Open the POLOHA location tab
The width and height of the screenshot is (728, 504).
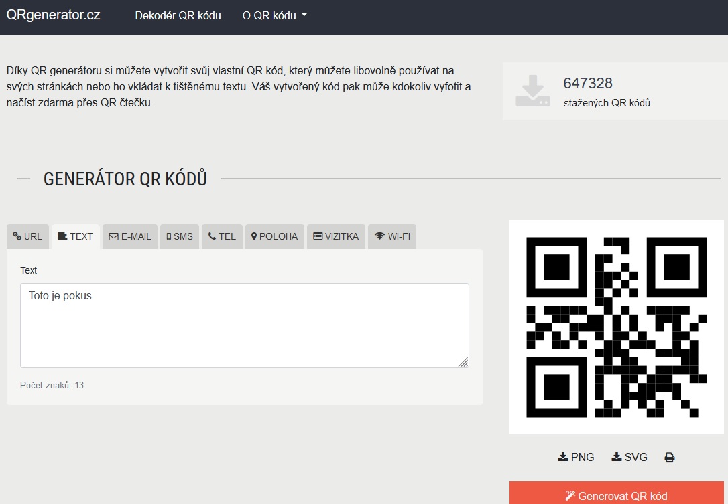(274, 236)
